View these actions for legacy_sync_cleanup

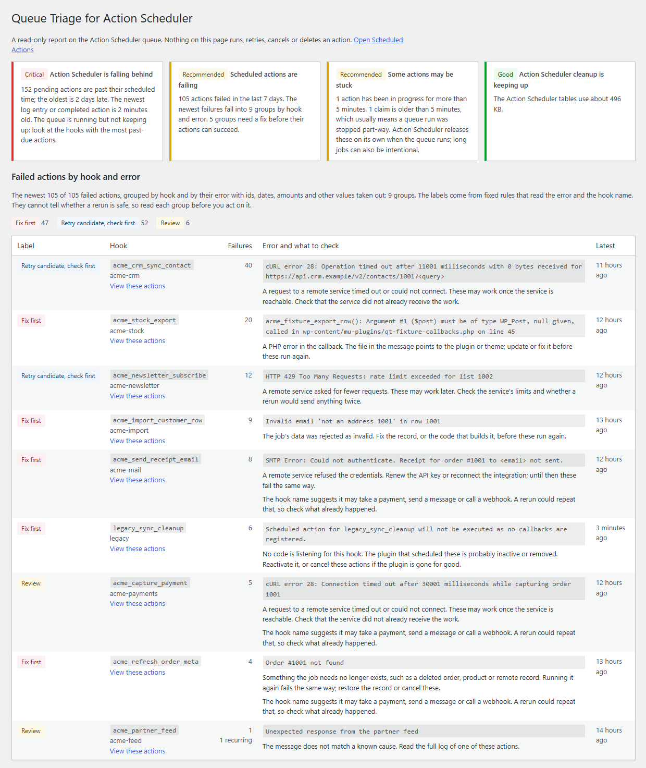tap(138, 549)
